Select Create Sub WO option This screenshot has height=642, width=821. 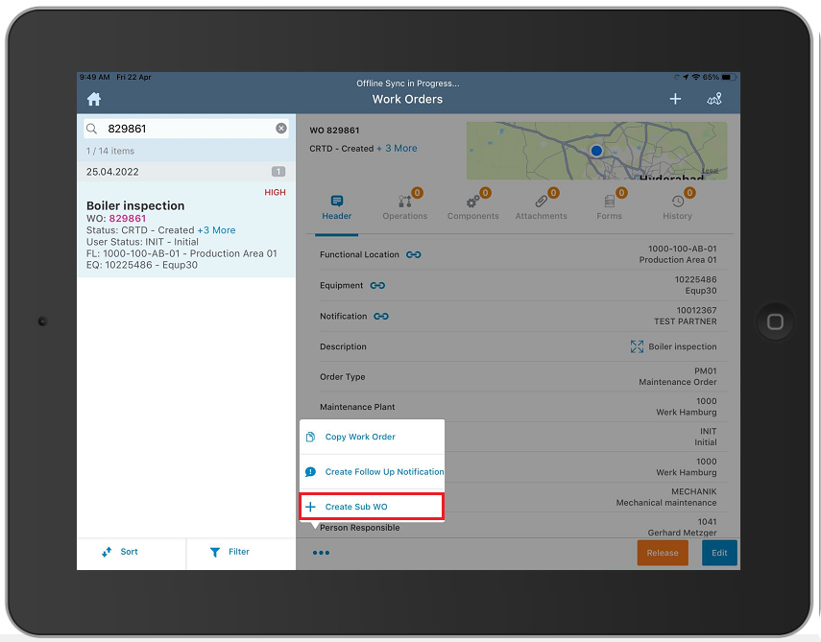click(x=356, y=507)
